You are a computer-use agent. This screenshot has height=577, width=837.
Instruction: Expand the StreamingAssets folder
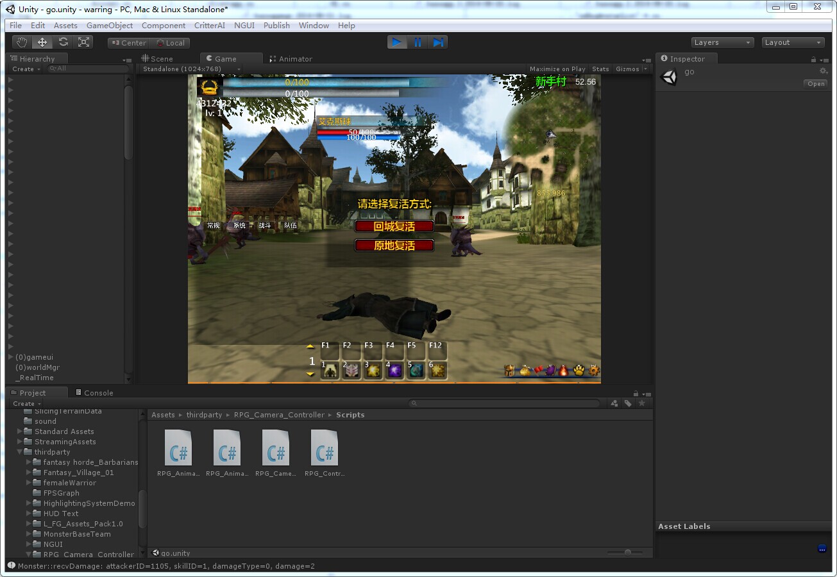(20, 442)
